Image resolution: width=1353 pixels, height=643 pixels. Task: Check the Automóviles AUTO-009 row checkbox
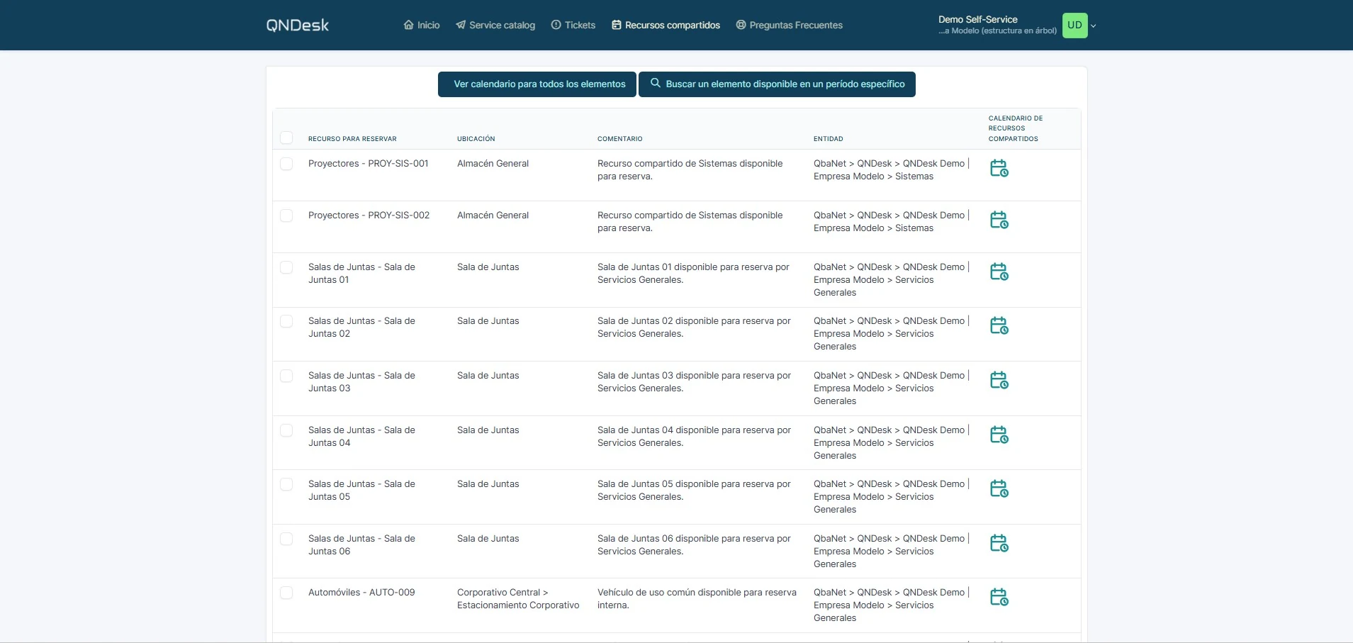[x=286, y=593]
